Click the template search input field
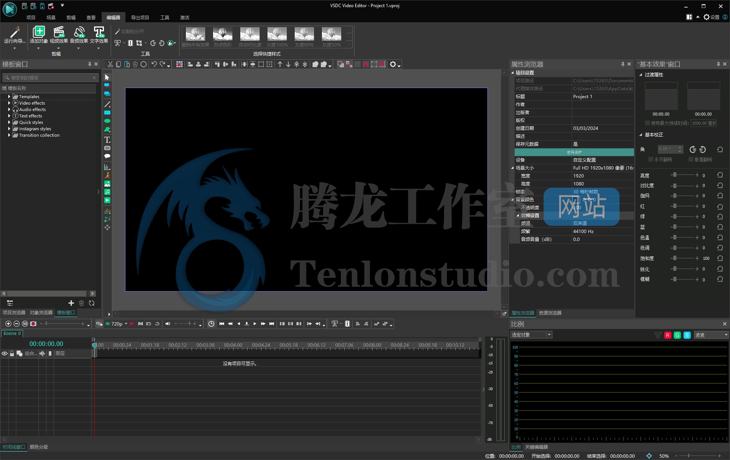Screen dimensions: 730x460 (51, 77)
